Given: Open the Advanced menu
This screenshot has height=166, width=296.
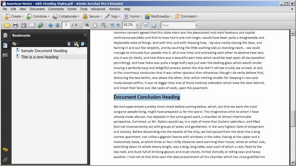Looking at the screenshot, I should click(98, 9).
